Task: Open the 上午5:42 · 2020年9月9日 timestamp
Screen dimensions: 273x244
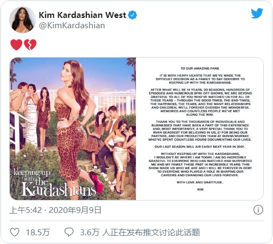Action: coord(55,210)
